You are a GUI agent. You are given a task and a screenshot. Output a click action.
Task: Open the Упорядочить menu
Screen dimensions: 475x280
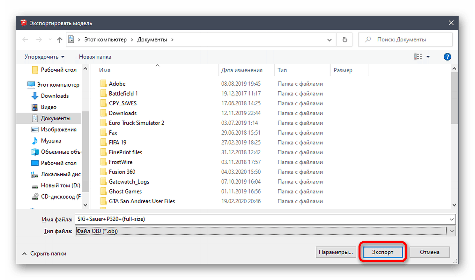click(x=45, y=57)
